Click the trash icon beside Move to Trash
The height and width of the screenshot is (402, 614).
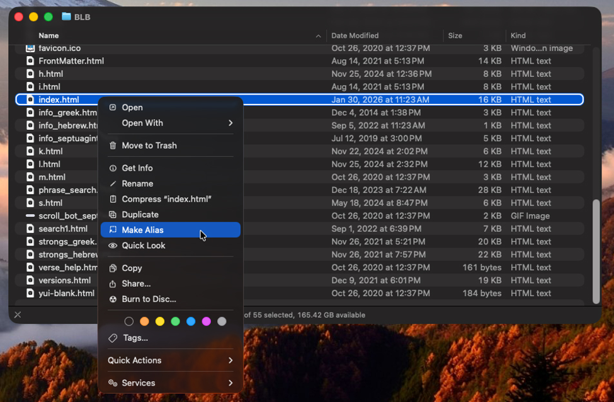coord(113,146)
